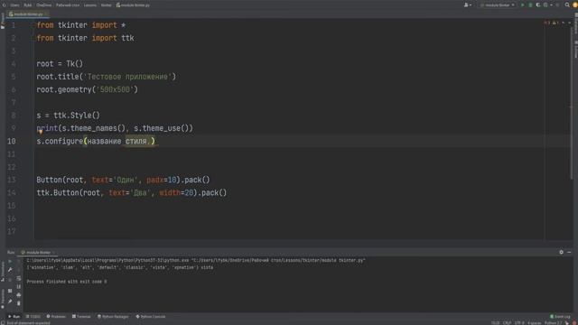This screenshot has width=578, height=325.
Task: Click the UTF-8 encoding in status bar
Action: point(519,323)
